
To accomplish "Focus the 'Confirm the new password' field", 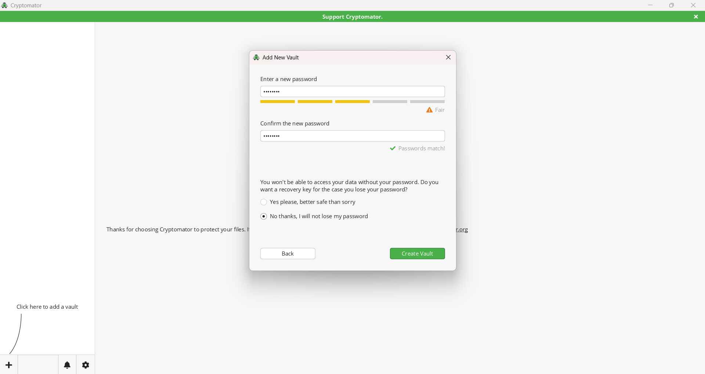I will point(352,136).
